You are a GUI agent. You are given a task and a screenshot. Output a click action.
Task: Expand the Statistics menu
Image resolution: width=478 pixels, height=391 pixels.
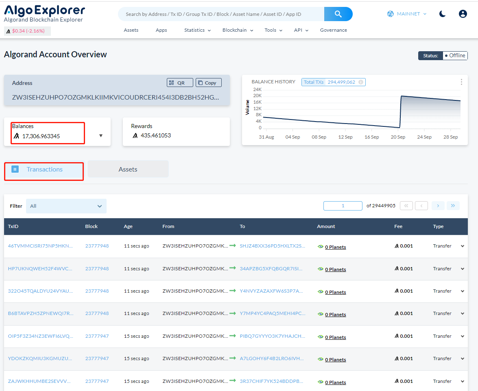pyautogui.click(x=197, y=30)
